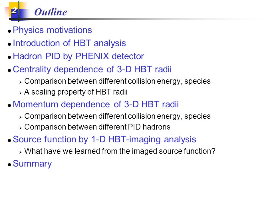This screenshot has width=274, height=205.
Task: Open the Introduction of HBT analysis link
Action: [x=69, y=43]
